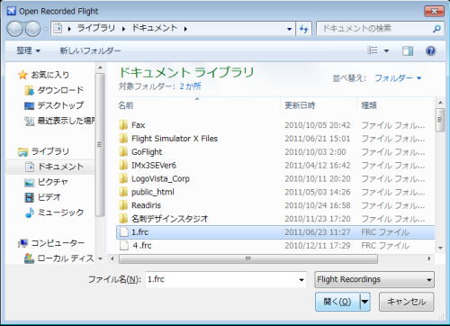Click the 2010/12/11 17:29 date cell
Screen dimensions: 450x326
click(318, 246)
